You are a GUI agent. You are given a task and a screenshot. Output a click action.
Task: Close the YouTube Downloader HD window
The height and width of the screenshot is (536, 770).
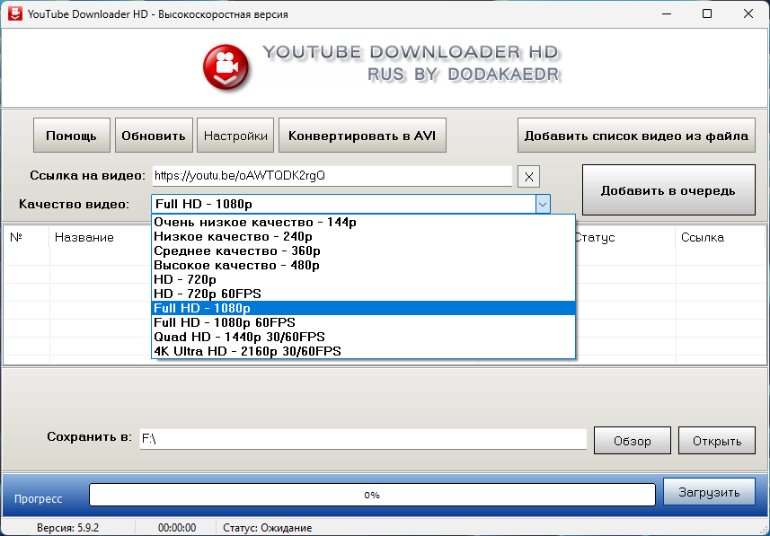click(x=748, y=13)
